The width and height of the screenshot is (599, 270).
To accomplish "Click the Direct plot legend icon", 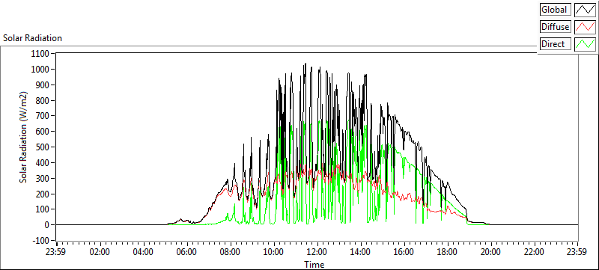I will [x=585, y=44].
